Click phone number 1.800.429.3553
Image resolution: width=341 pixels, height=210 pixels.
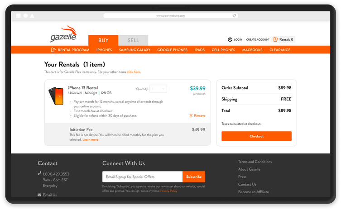(x=56, y=174)
